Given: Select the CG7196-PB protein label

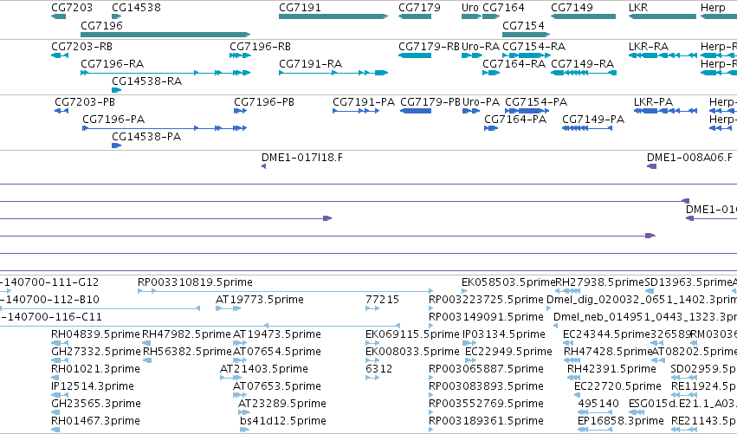Looking at the screenshot, I should pyautogui.click(x=264, y=102).
